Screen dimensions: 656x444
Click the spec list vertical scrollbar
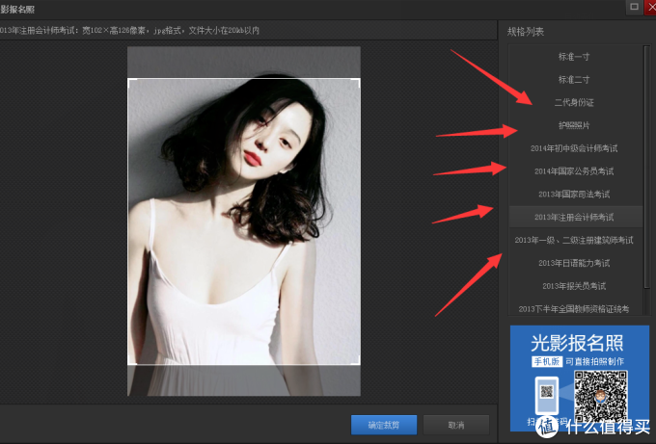[646, 167]
